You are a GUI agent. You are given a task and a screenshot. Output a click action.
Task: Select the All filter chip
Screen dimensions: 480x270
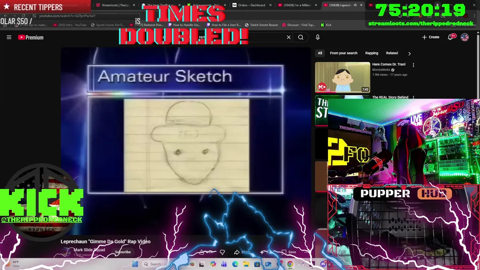pos(320,53)
